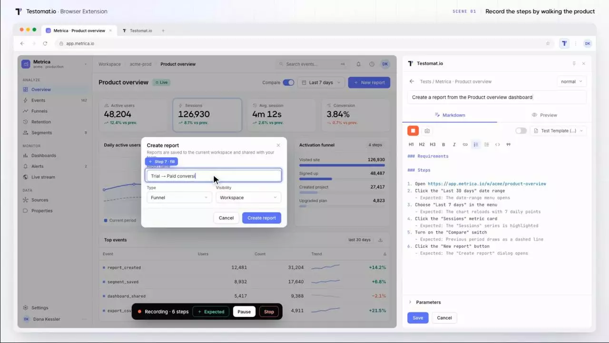Cancel the Create report dialog

coord(226,218)
